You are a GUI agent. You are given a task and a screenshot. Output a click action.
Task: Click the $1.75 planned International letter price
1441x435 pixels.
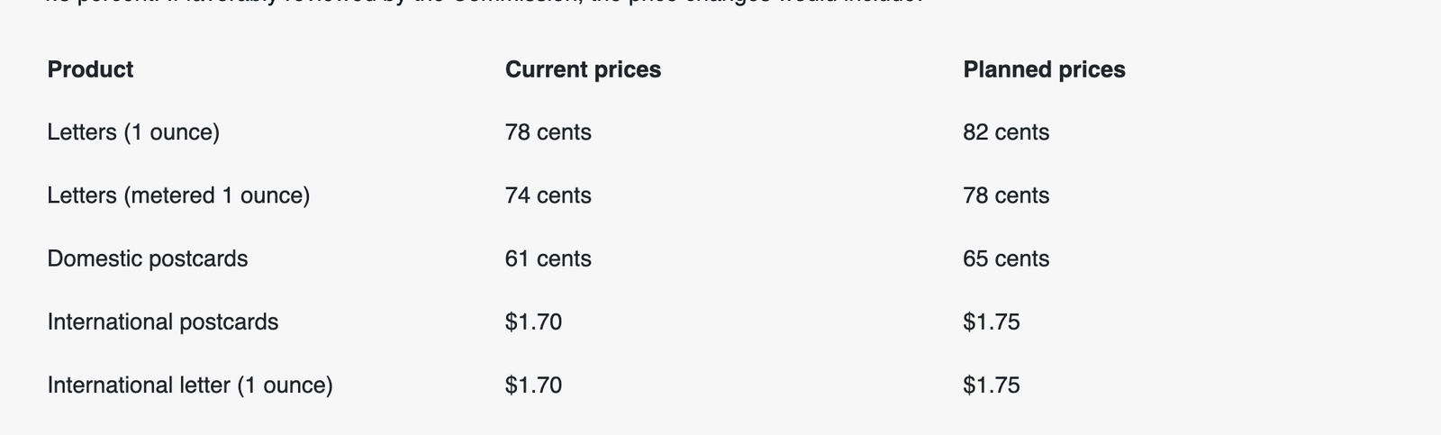[991, 385]
